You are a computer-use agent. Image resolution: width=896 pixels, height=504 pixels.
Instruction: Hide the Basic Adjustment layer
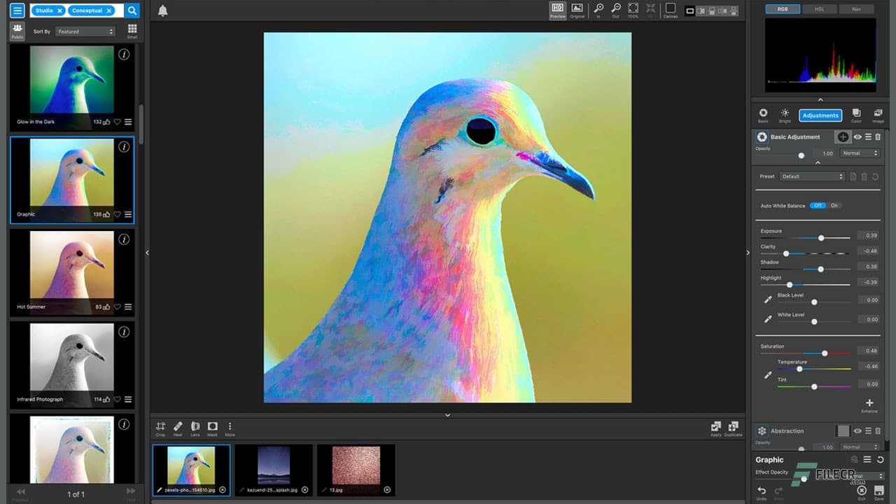(x=857, y=137)
